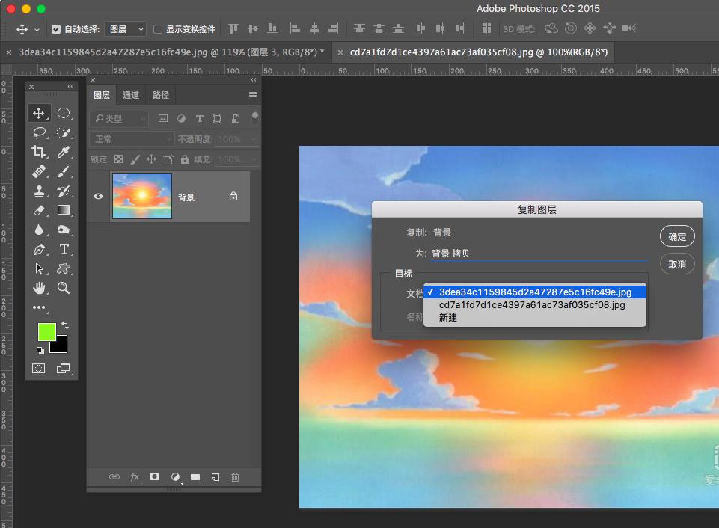
Task: Select the Hand tool
Action: click(39, 288)
